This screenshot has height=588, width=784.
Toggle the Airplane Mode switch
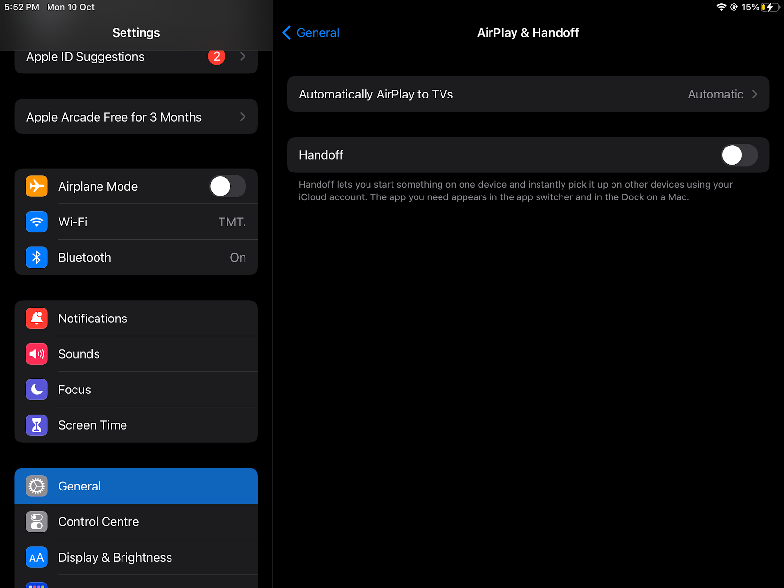tap(228, 186)
